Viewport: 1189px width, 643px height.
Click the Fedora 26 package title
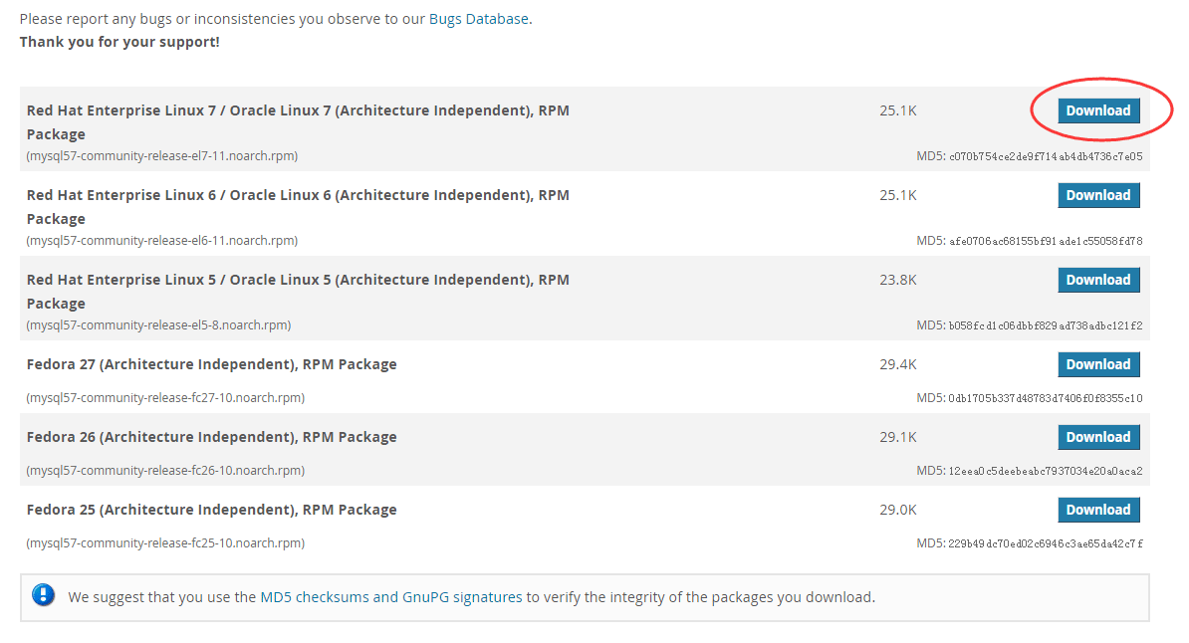click(x=211, y=437)
